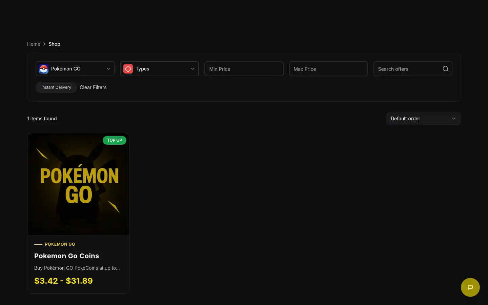Open the Pokemon Go Coins product title
Image resolution: width=488 pixels, height=305 pixels.
67,256
